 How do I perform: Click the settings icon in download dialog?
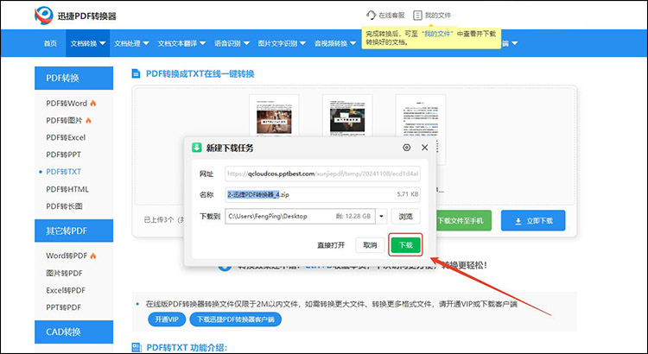[x=407, y=148]
